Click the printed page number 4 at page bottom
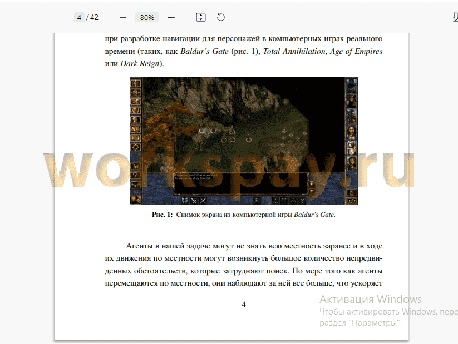This screenshot has width=458, height=344. [244, 305]
